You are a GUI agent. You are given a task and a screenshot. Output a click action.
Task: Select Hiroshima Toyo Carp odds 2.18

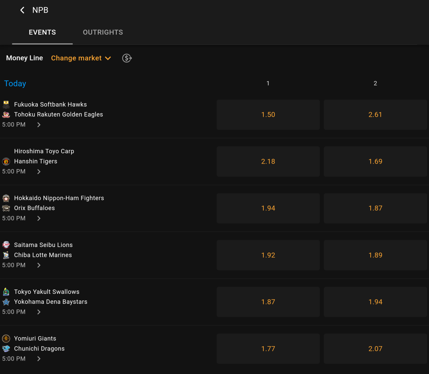[268, 161]
